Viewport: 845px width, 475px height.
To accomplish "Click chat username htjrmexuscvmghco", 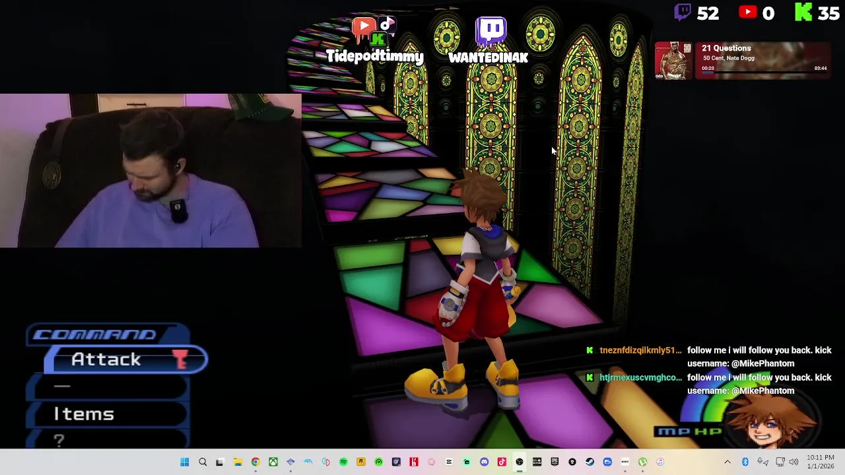I will tap(640, 377).
